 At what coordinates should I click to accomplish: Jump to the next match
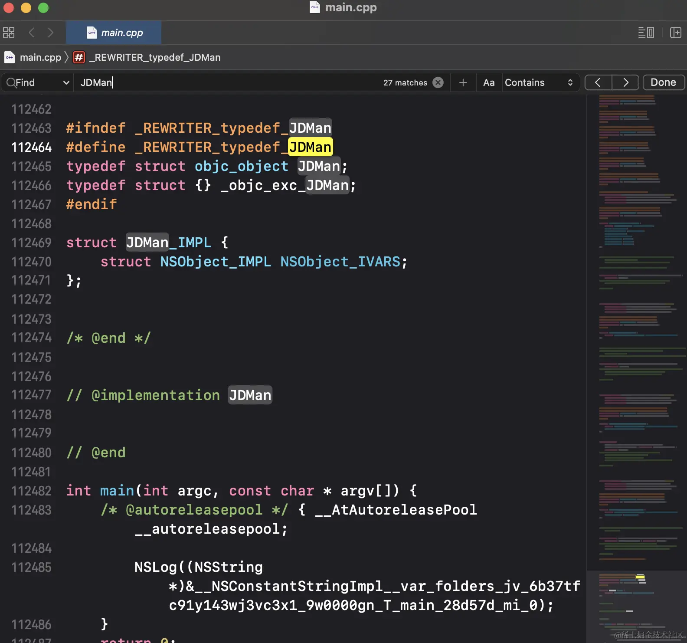point(625,82)
